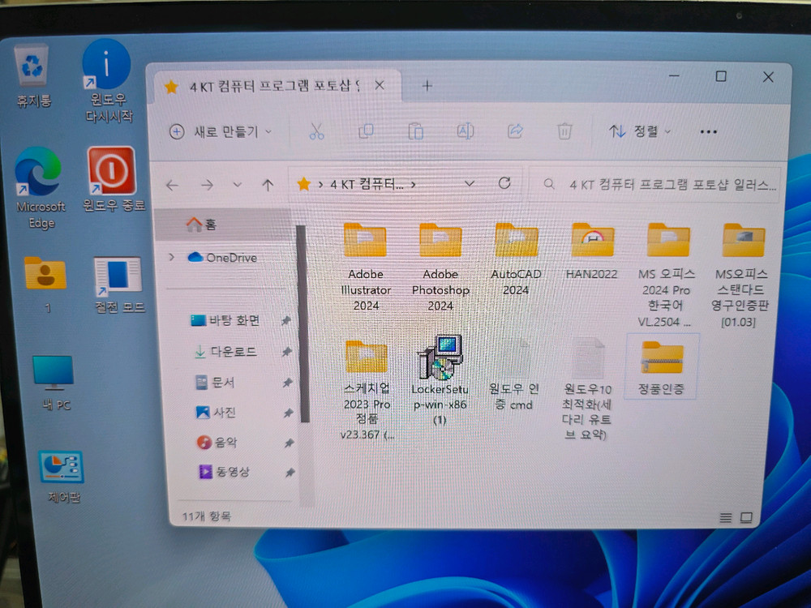Go up to the parent folder
Viewport: 811px width, 608px height.
(268, 184)
